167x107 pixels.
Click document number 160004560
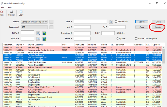[x=8, y=70]
